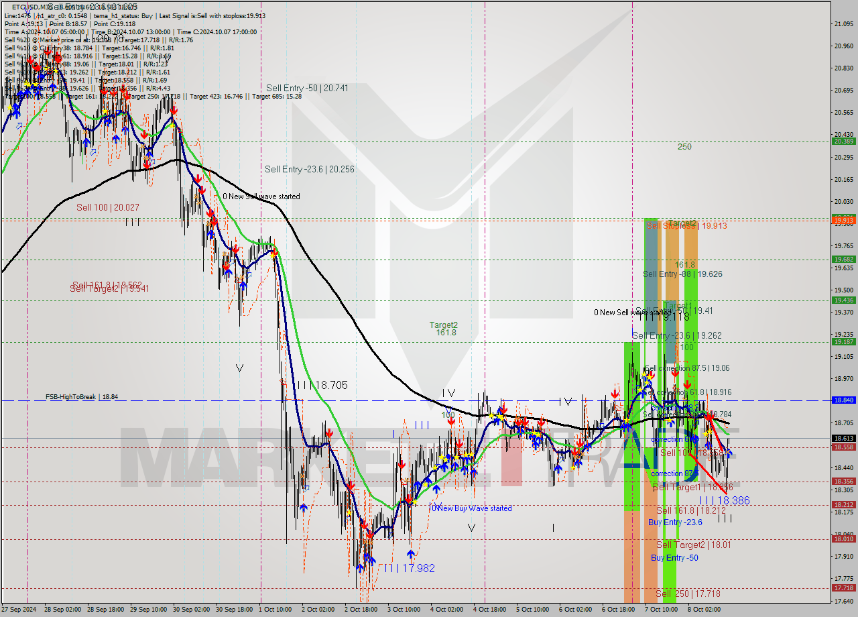Screen dimensions: 858x617
Task: Select the 'I I I 17.982' wave label
Action: (x=410, y=568)
